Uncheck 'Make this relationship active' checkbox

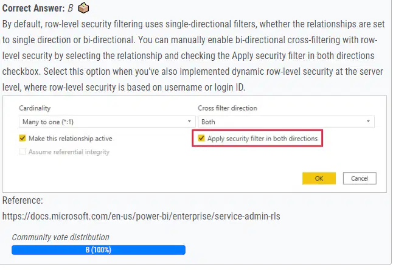click(23, 138)
